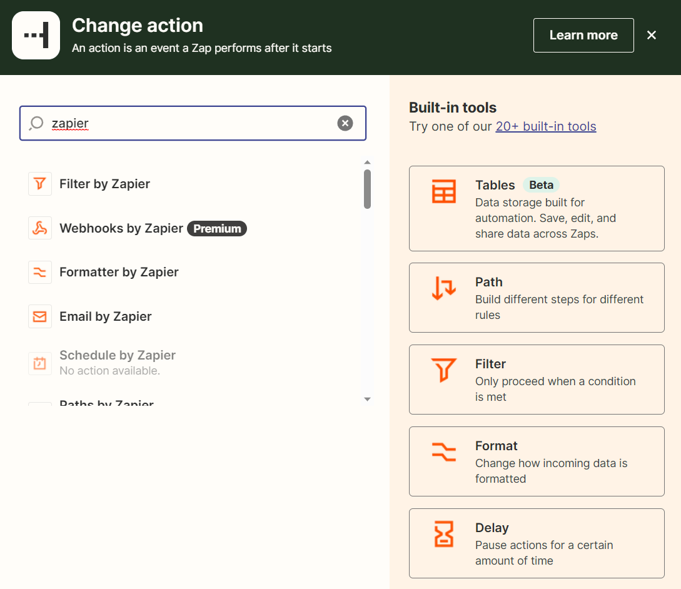Click the Zapier action logo in header
This screenshot has width=681, height=589.
click(36, 36)
